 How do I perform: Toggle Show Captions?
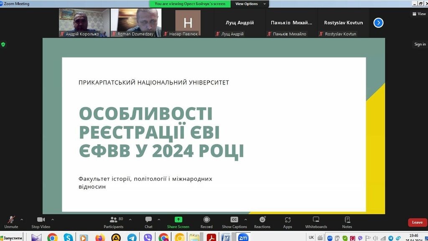coord(234,221)
